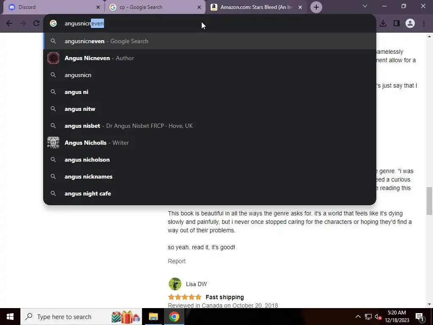Viewport: 433px width, 325px height.
Task: Reload the current page
Action: coord(36,23)
